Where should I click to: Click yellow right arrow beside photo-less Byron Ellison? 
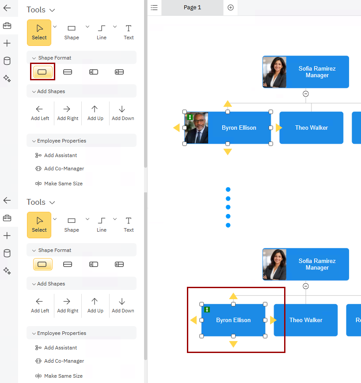pos(273,320)
